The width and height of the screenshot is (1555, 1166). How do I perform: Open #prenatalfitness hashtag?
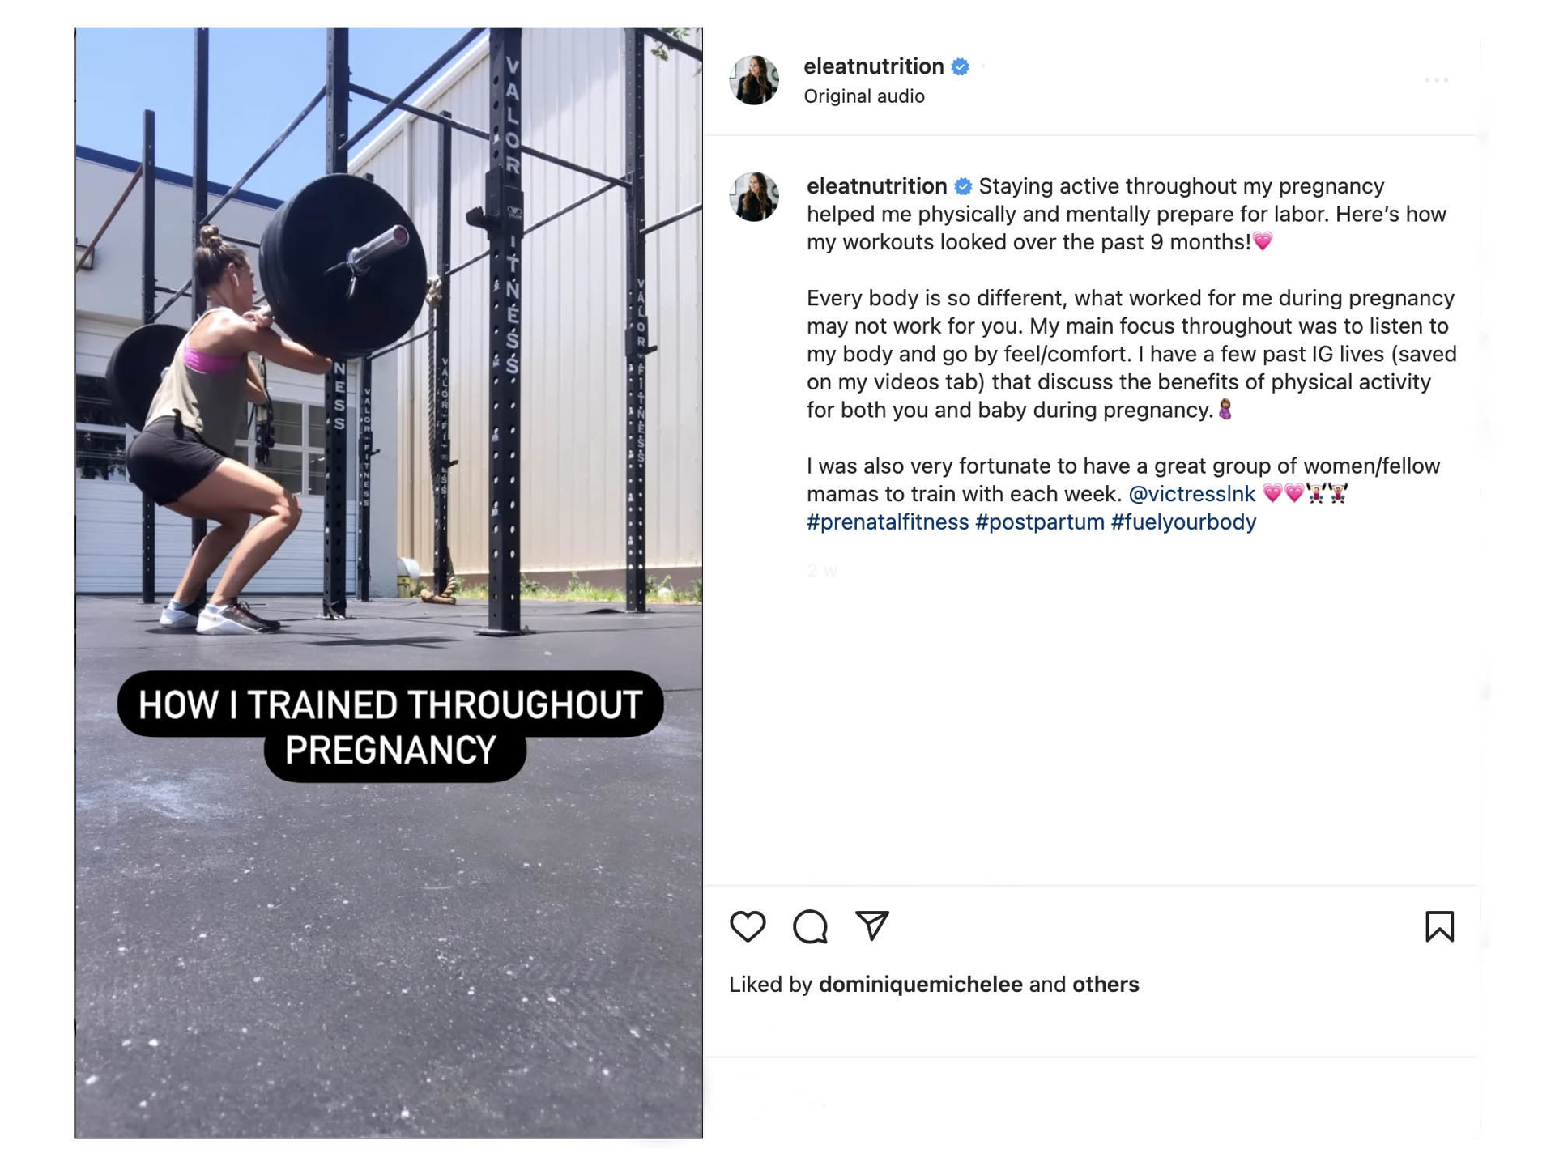point(887,522)
